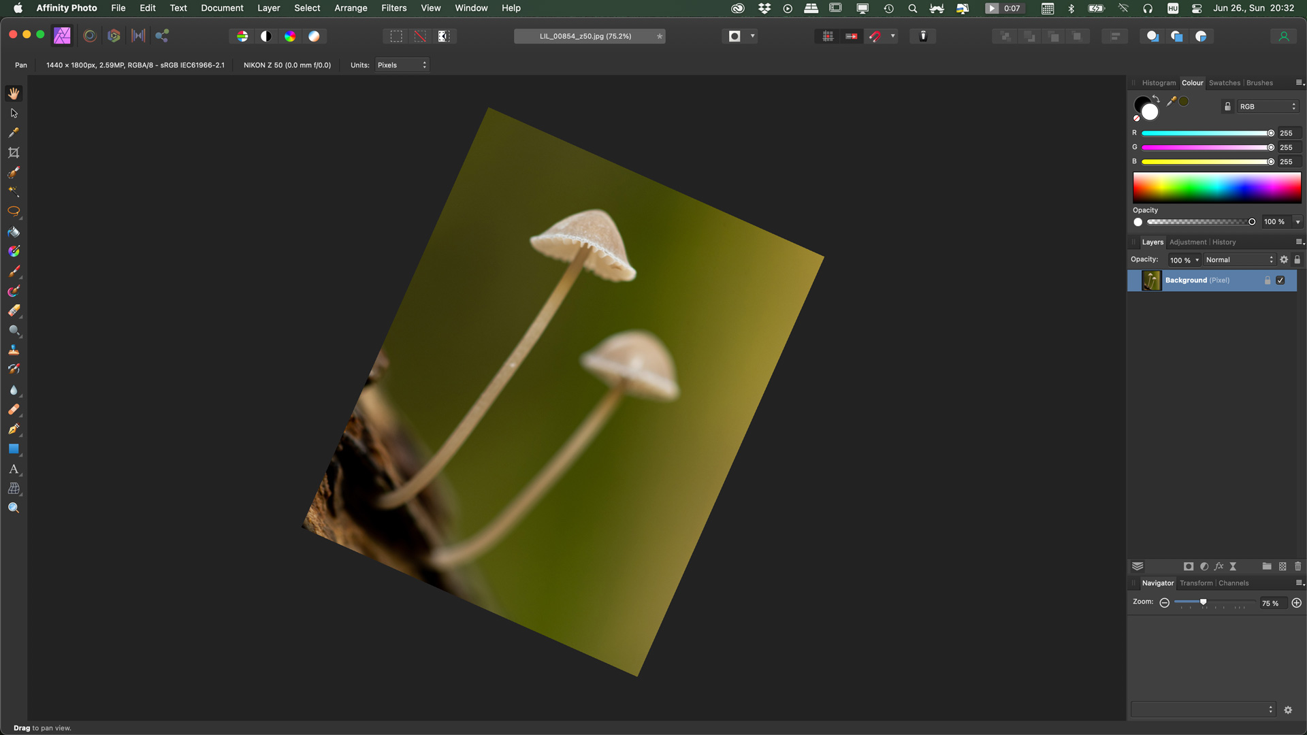Select the Rectangle shape tool

click(x=14, y=449)
